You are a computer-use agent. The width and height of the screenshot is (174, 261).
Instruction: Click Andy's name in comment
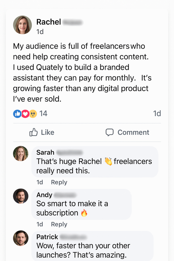(x=44, y=195)
